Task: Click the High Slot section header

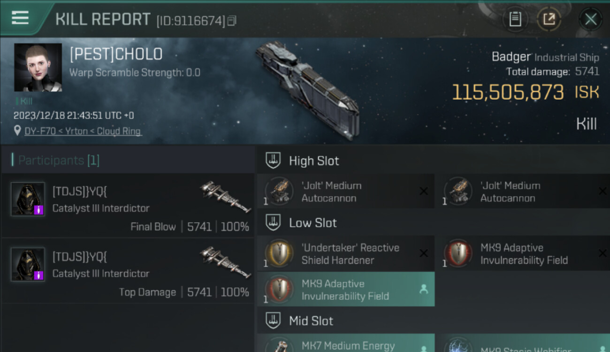Action: (434, 161)
